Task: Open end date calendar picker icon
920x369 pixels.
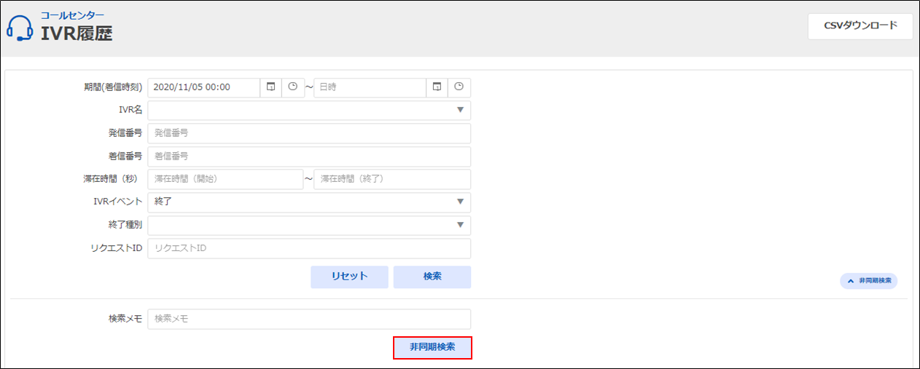Action: pos(437,87)
